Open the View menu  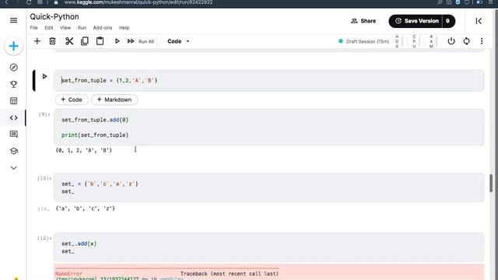(65, 28)
